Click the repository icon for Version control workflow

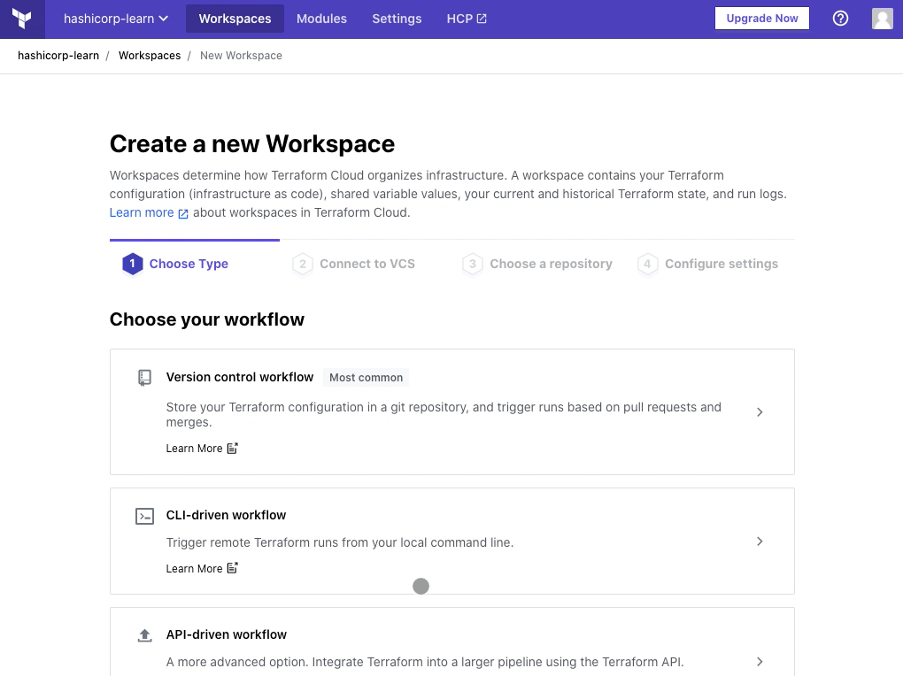point(144,378)
